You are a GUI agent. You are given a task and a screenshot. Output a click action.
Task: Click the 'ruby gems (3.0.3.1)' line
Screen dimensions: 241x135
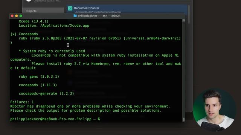[x=39, y=76]
